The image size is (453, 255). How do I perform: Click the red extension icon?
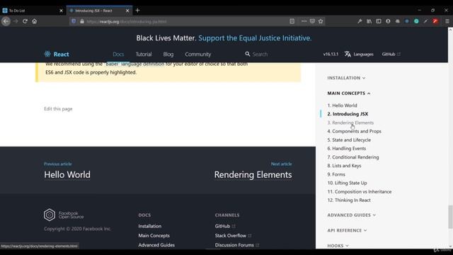tap(435, 21)
